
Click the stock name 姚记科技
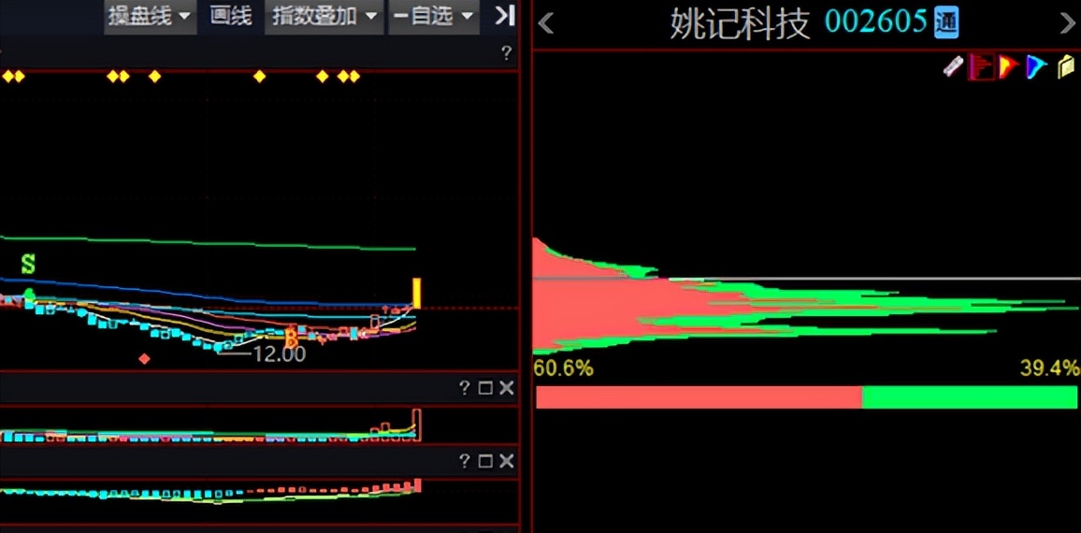tap(740, 23)
